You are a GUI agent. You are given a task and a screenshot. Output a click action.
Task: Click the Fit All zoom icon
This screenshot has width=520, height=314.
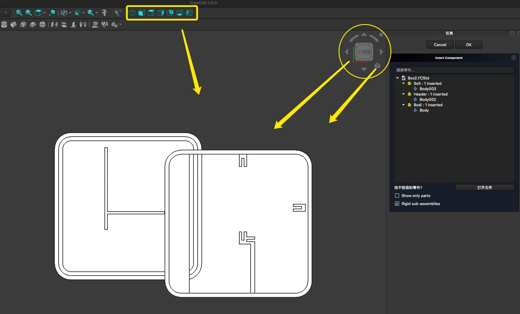coord(19,13)
